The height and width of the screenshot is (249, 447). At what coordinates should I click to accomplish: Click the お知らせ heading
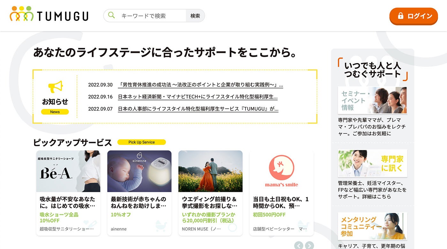[x=55, y=102]
